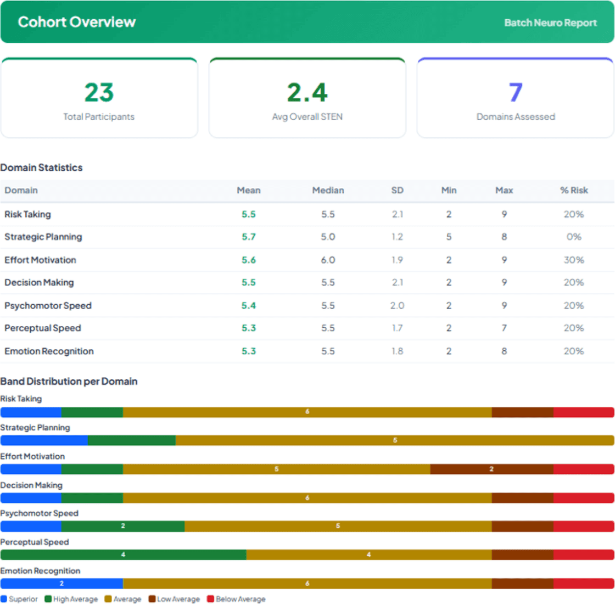Click the Perceptual Speed bar's Average segment labeled 4
This screenshot has height=604, width=615.
(368, 555)
